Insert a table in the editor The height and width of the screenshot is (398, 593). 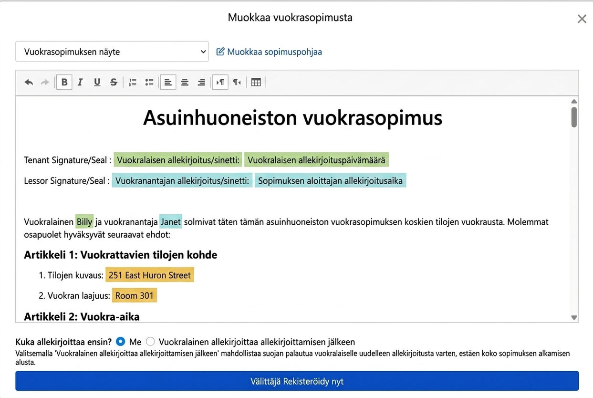click(x=256, y=82)
